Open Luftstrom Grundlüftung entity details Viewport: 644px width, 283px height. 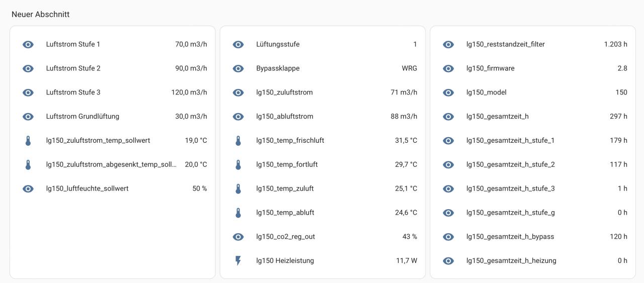83,117
